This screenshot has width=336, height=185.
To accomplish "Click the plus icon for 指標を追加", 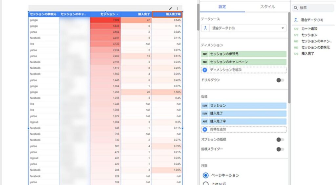I will [205, 129].
